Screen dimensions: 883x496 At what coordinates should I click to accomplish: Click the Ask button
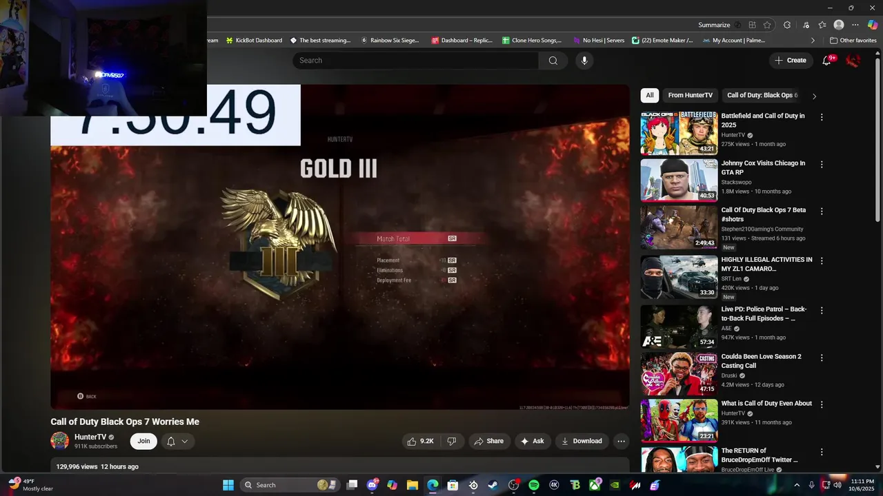[532, 441]
